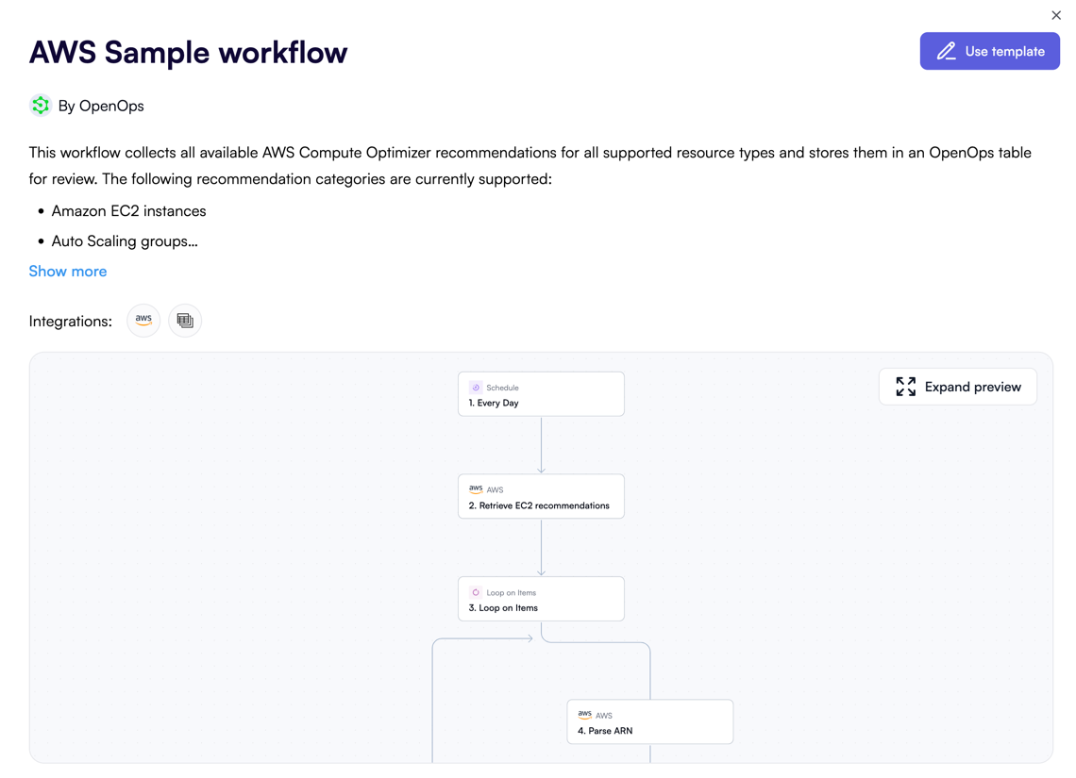
Task: Click the workflow preview canvas background
Action: tap(236, 566)
